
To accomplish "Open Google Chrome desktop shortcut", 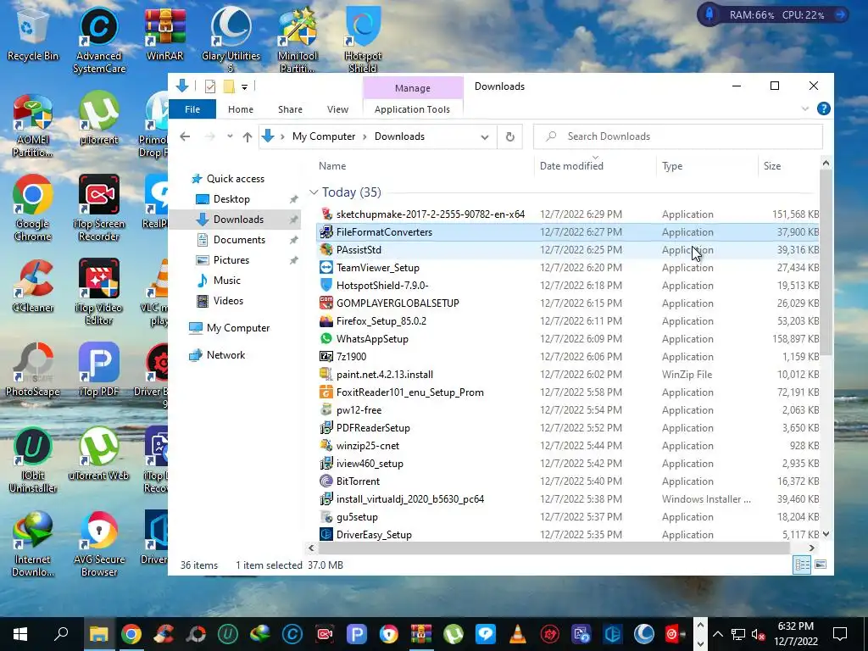I will [x=33, y=209].
